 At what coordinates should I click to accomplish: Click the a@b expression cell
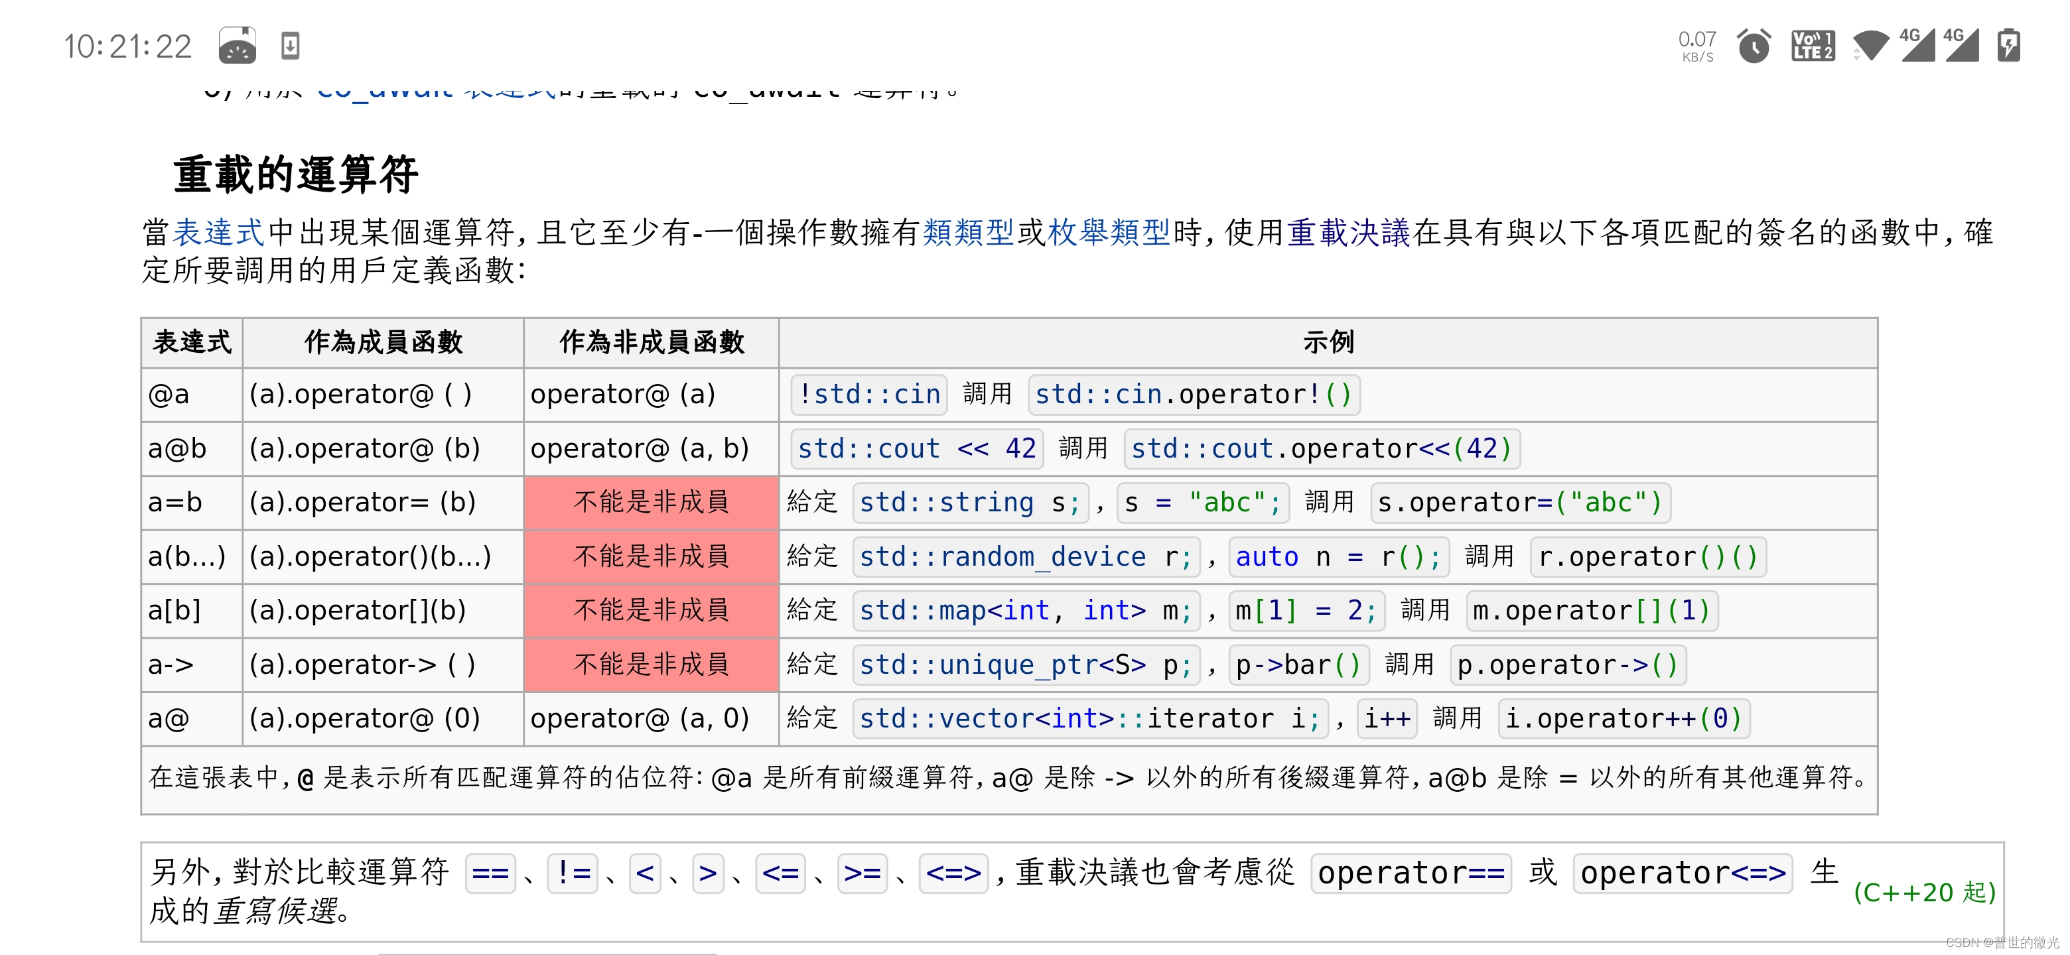click(x=192, y=448)
